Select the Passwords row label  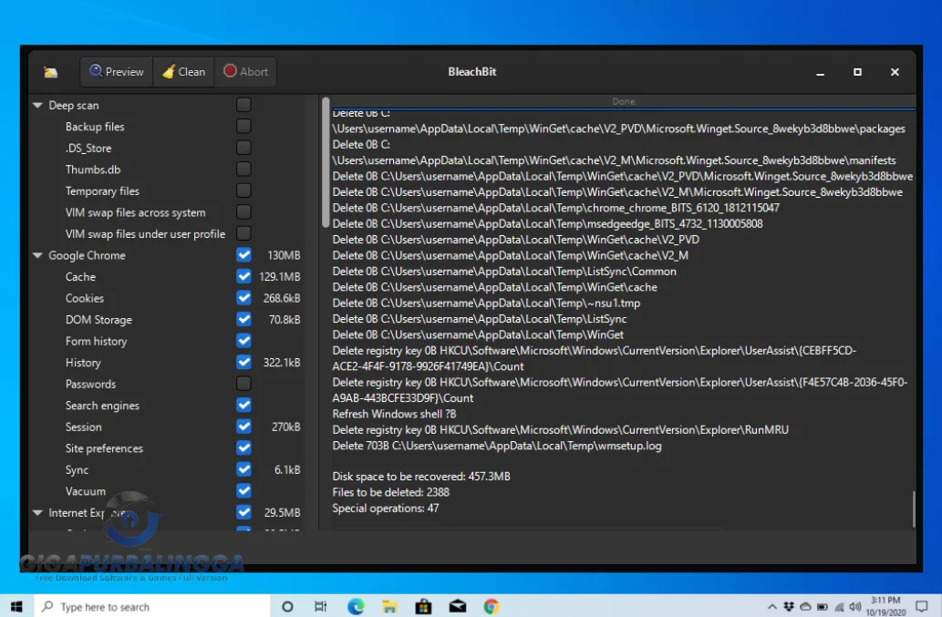click(90, 384)
